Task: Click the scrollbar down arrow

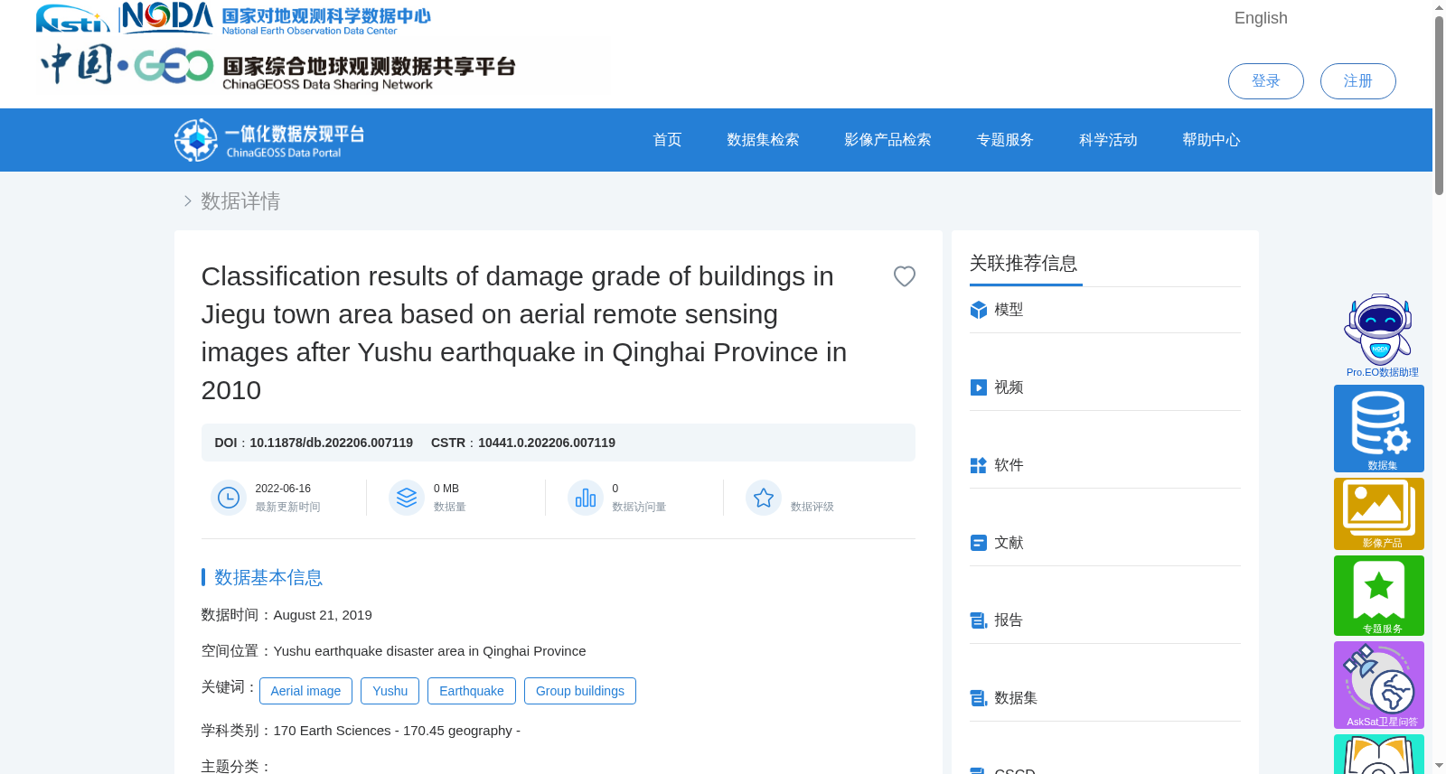Action: tap(1439, 766)
